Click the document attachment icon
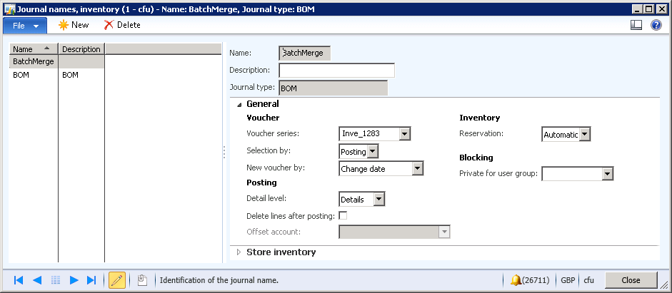Image resolution: width=672 pixels, height=293 pixels. tap(142, 280)
